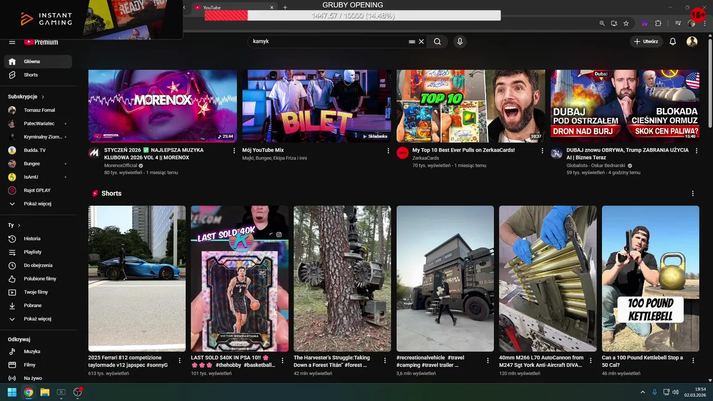Open the Bungee channel
The image size is (713, 401).
pos(38,164)
